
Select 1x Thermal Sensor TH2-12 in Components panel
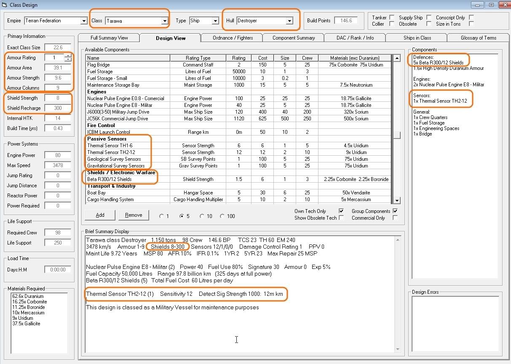(440, 101)
